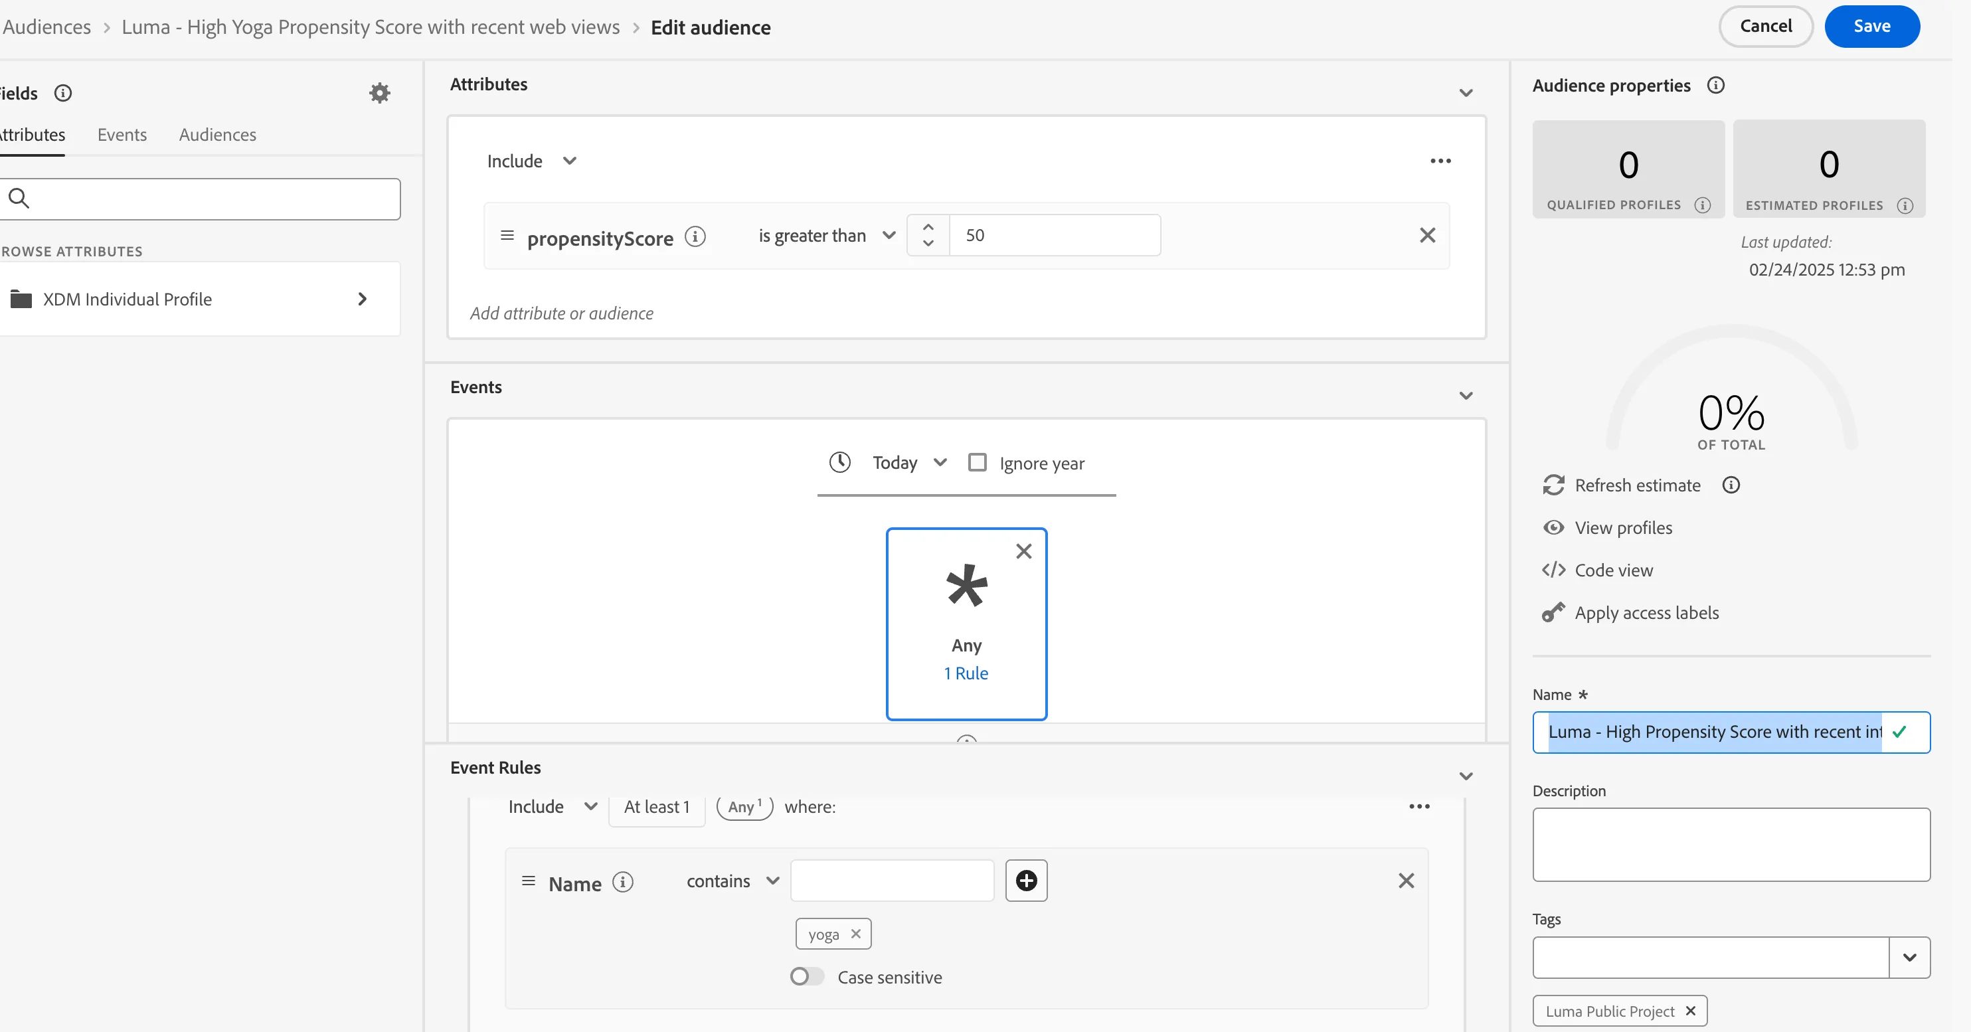Remove the yoga value chip

855,934
